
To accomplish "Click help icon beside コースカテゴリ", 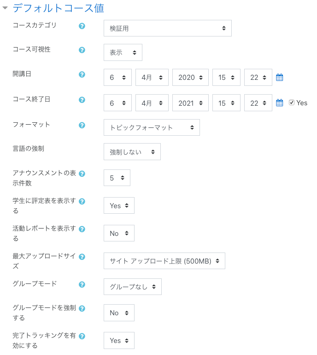I will point(82,26).
